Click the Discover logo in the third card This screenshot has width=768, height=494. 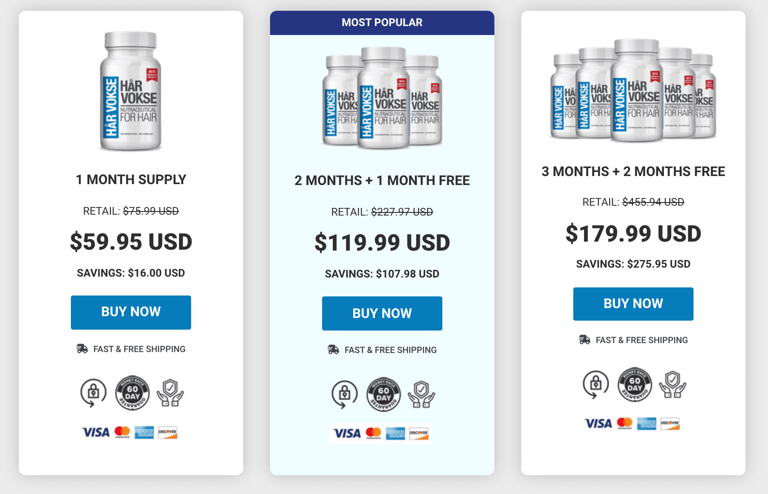coord(670,423)
